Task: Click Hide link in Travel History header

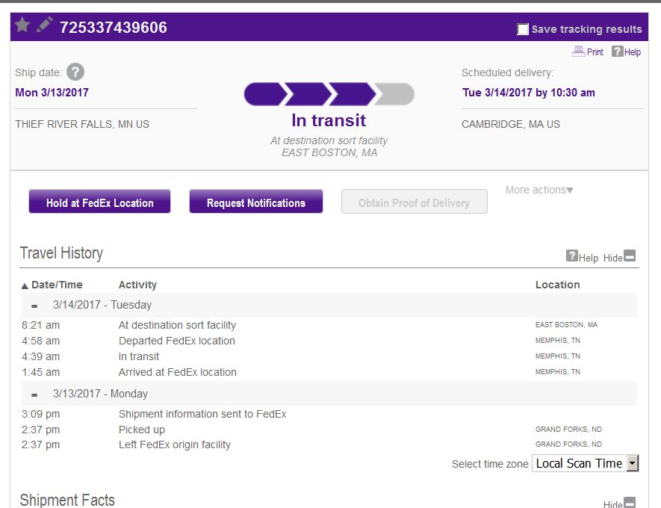Action: [x=613, y=258]
